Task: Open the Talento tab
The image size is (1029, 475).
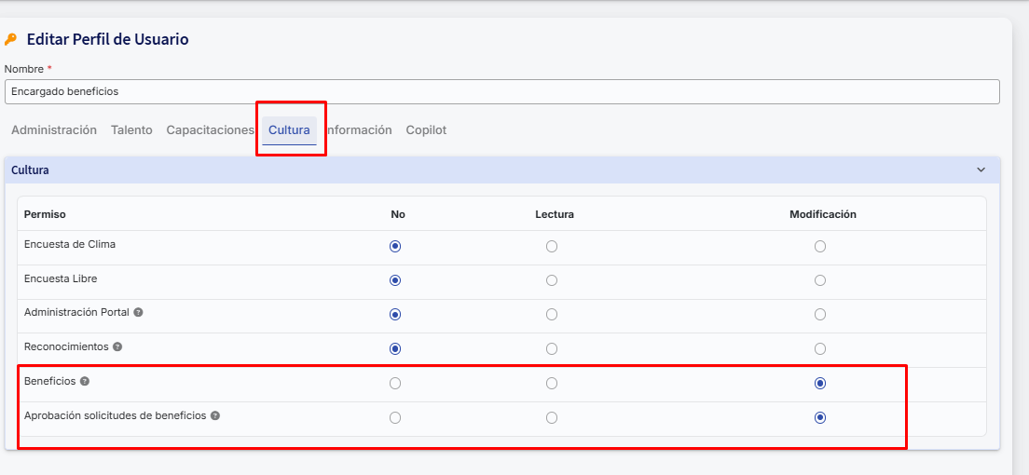Action: click(x=131, y=130)
